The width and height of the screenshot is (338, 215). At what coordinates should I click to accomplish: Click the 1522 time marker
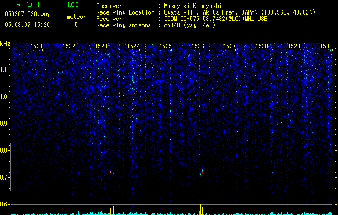click(x=69, y=46)
